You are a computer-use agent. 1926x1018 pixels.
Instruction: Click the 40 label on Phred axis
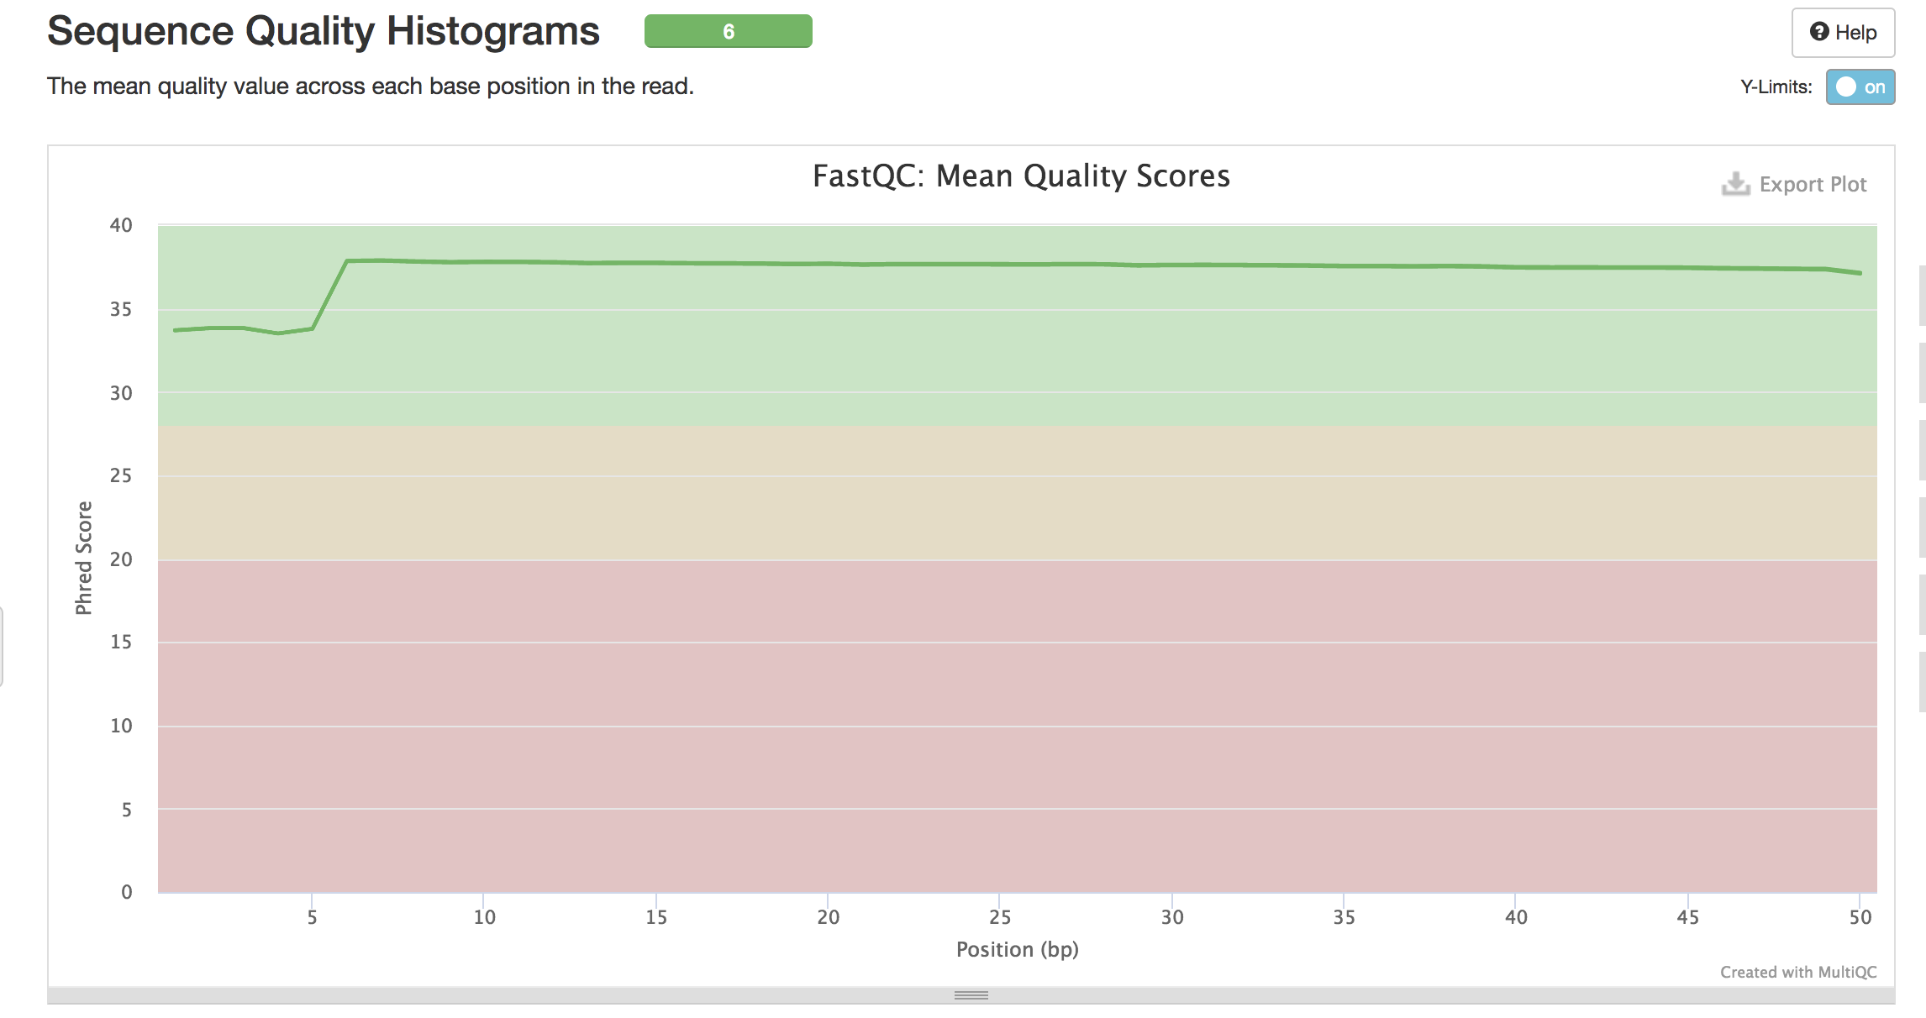[x=121, y=225]
